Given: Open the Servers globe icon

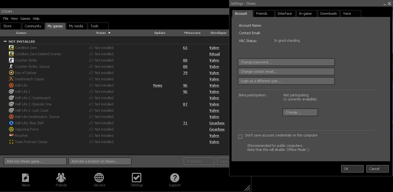Looking at the screenshot, I should 99,178.
